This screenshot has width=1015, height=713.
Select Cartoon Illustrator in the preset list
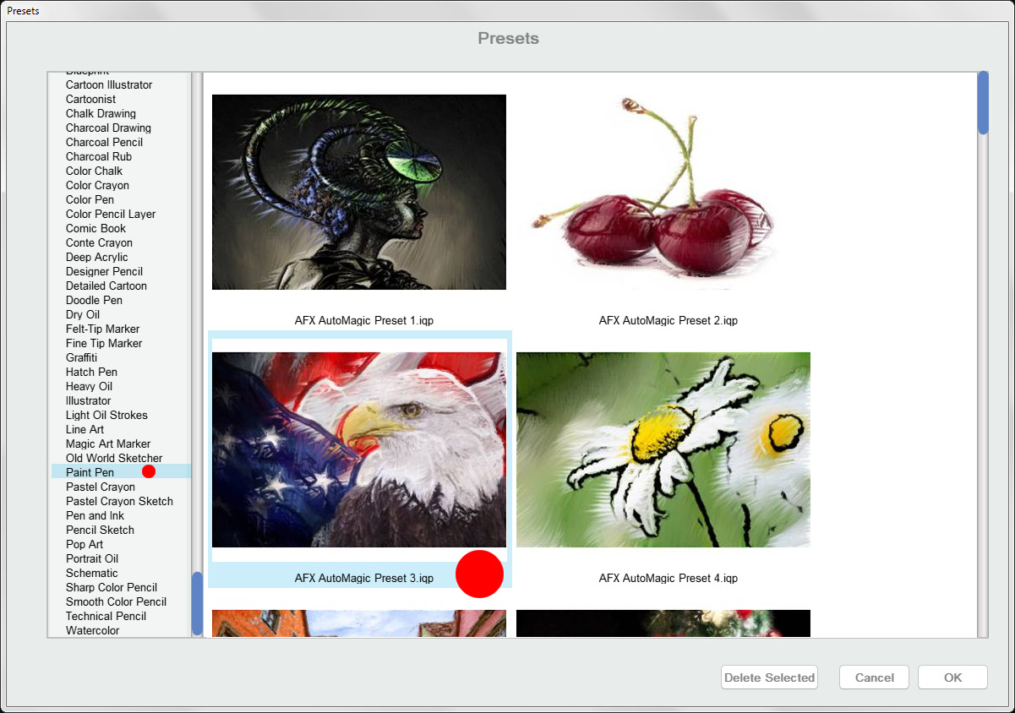coord(109,84)
